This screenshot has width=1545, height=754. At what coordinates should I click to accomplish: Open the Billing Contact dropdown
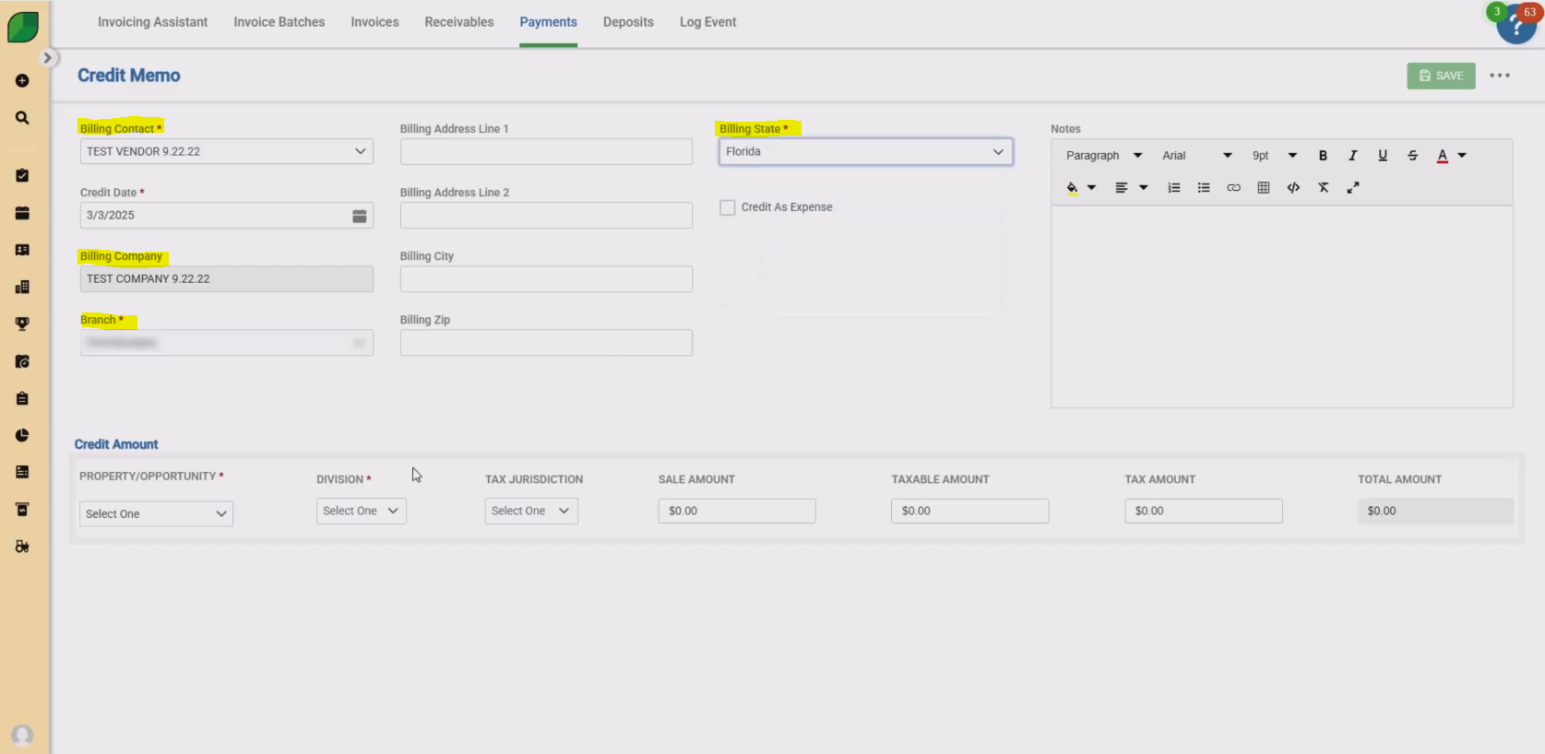tap(226, 151)
